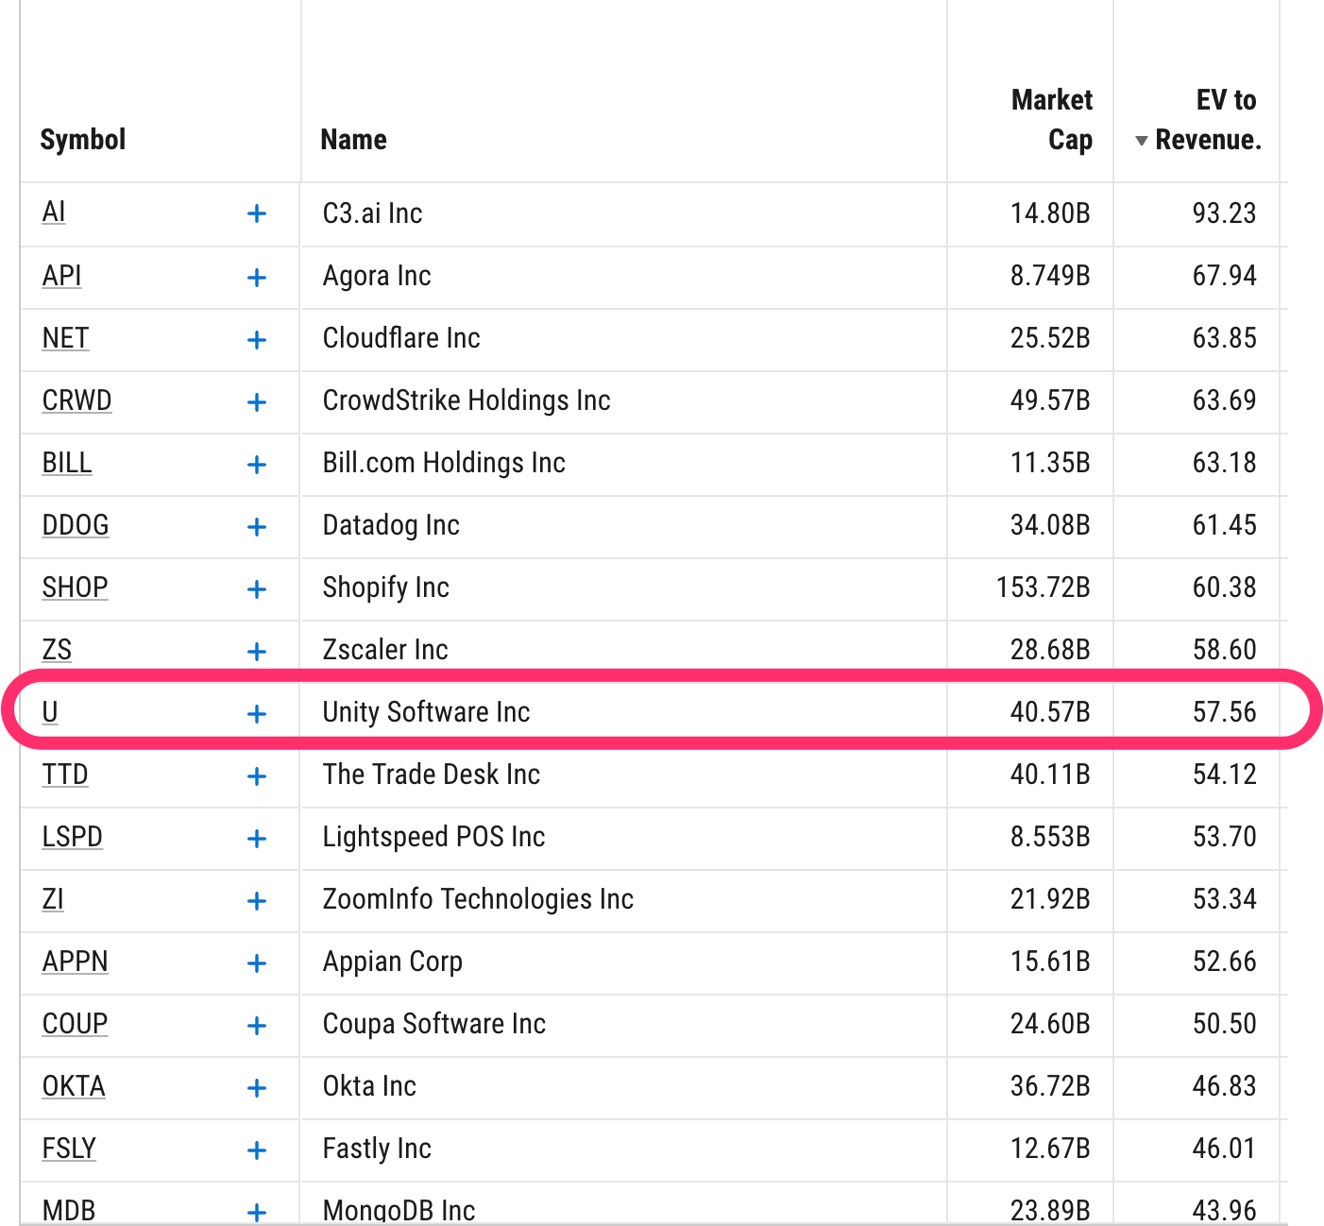Open the NET ticker link
This screenshot has width=1324, height=1226.
(65, 338)
